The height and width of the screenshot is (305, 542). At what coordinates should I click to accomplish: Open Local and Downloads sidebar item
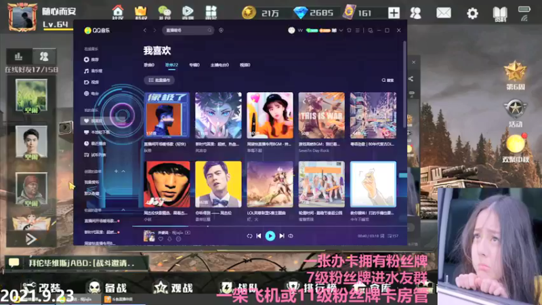97,132
